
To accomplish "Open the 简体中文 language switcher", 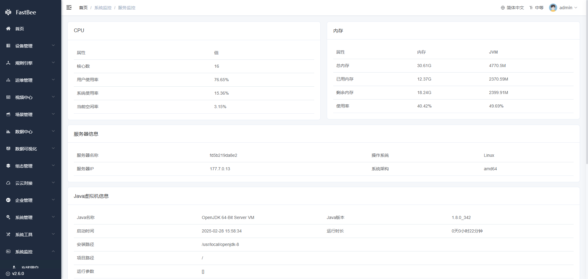I will [x=512, y=8].
